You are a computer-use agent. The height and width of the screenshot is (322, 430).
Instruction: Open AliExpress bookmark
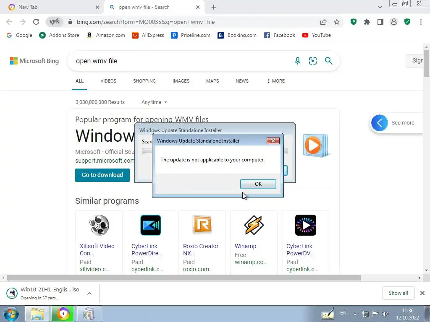[148, 35]
